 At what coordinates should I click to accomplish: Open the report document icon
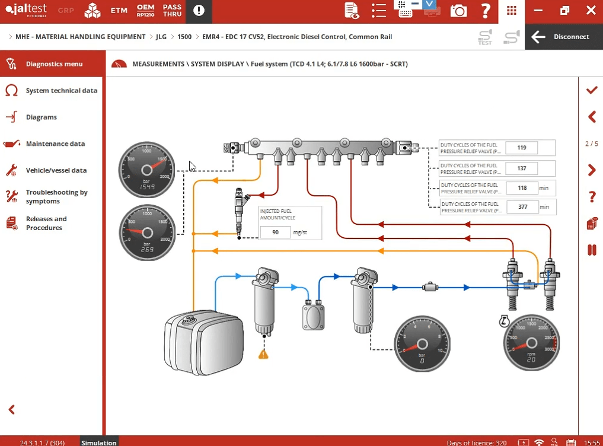click(x=352, y=11)
